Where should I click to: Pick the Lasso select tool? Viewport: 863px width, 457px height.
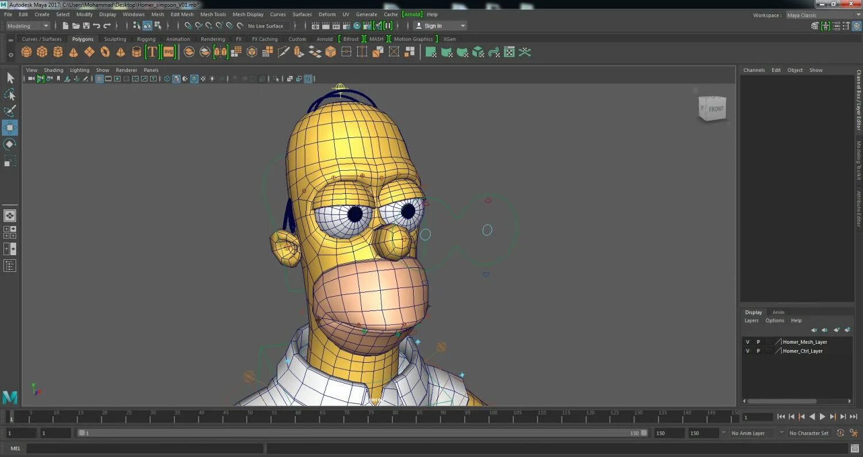[x=10, y=94]
